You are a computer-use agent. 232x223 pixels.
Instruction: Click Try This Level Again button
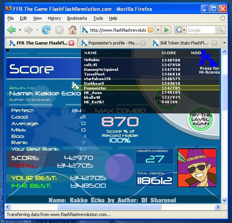201,119
